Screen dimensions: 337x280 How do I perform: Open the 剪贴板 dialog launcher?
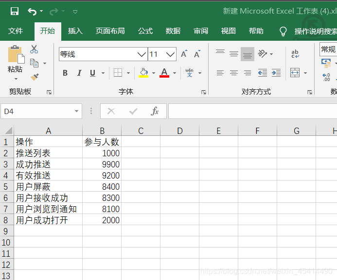click(49, 92)
